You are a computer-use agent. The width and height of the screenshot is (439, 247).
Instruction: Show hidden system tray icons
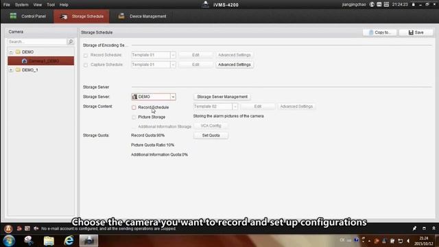pyautogui.click(x=369, y=241)
